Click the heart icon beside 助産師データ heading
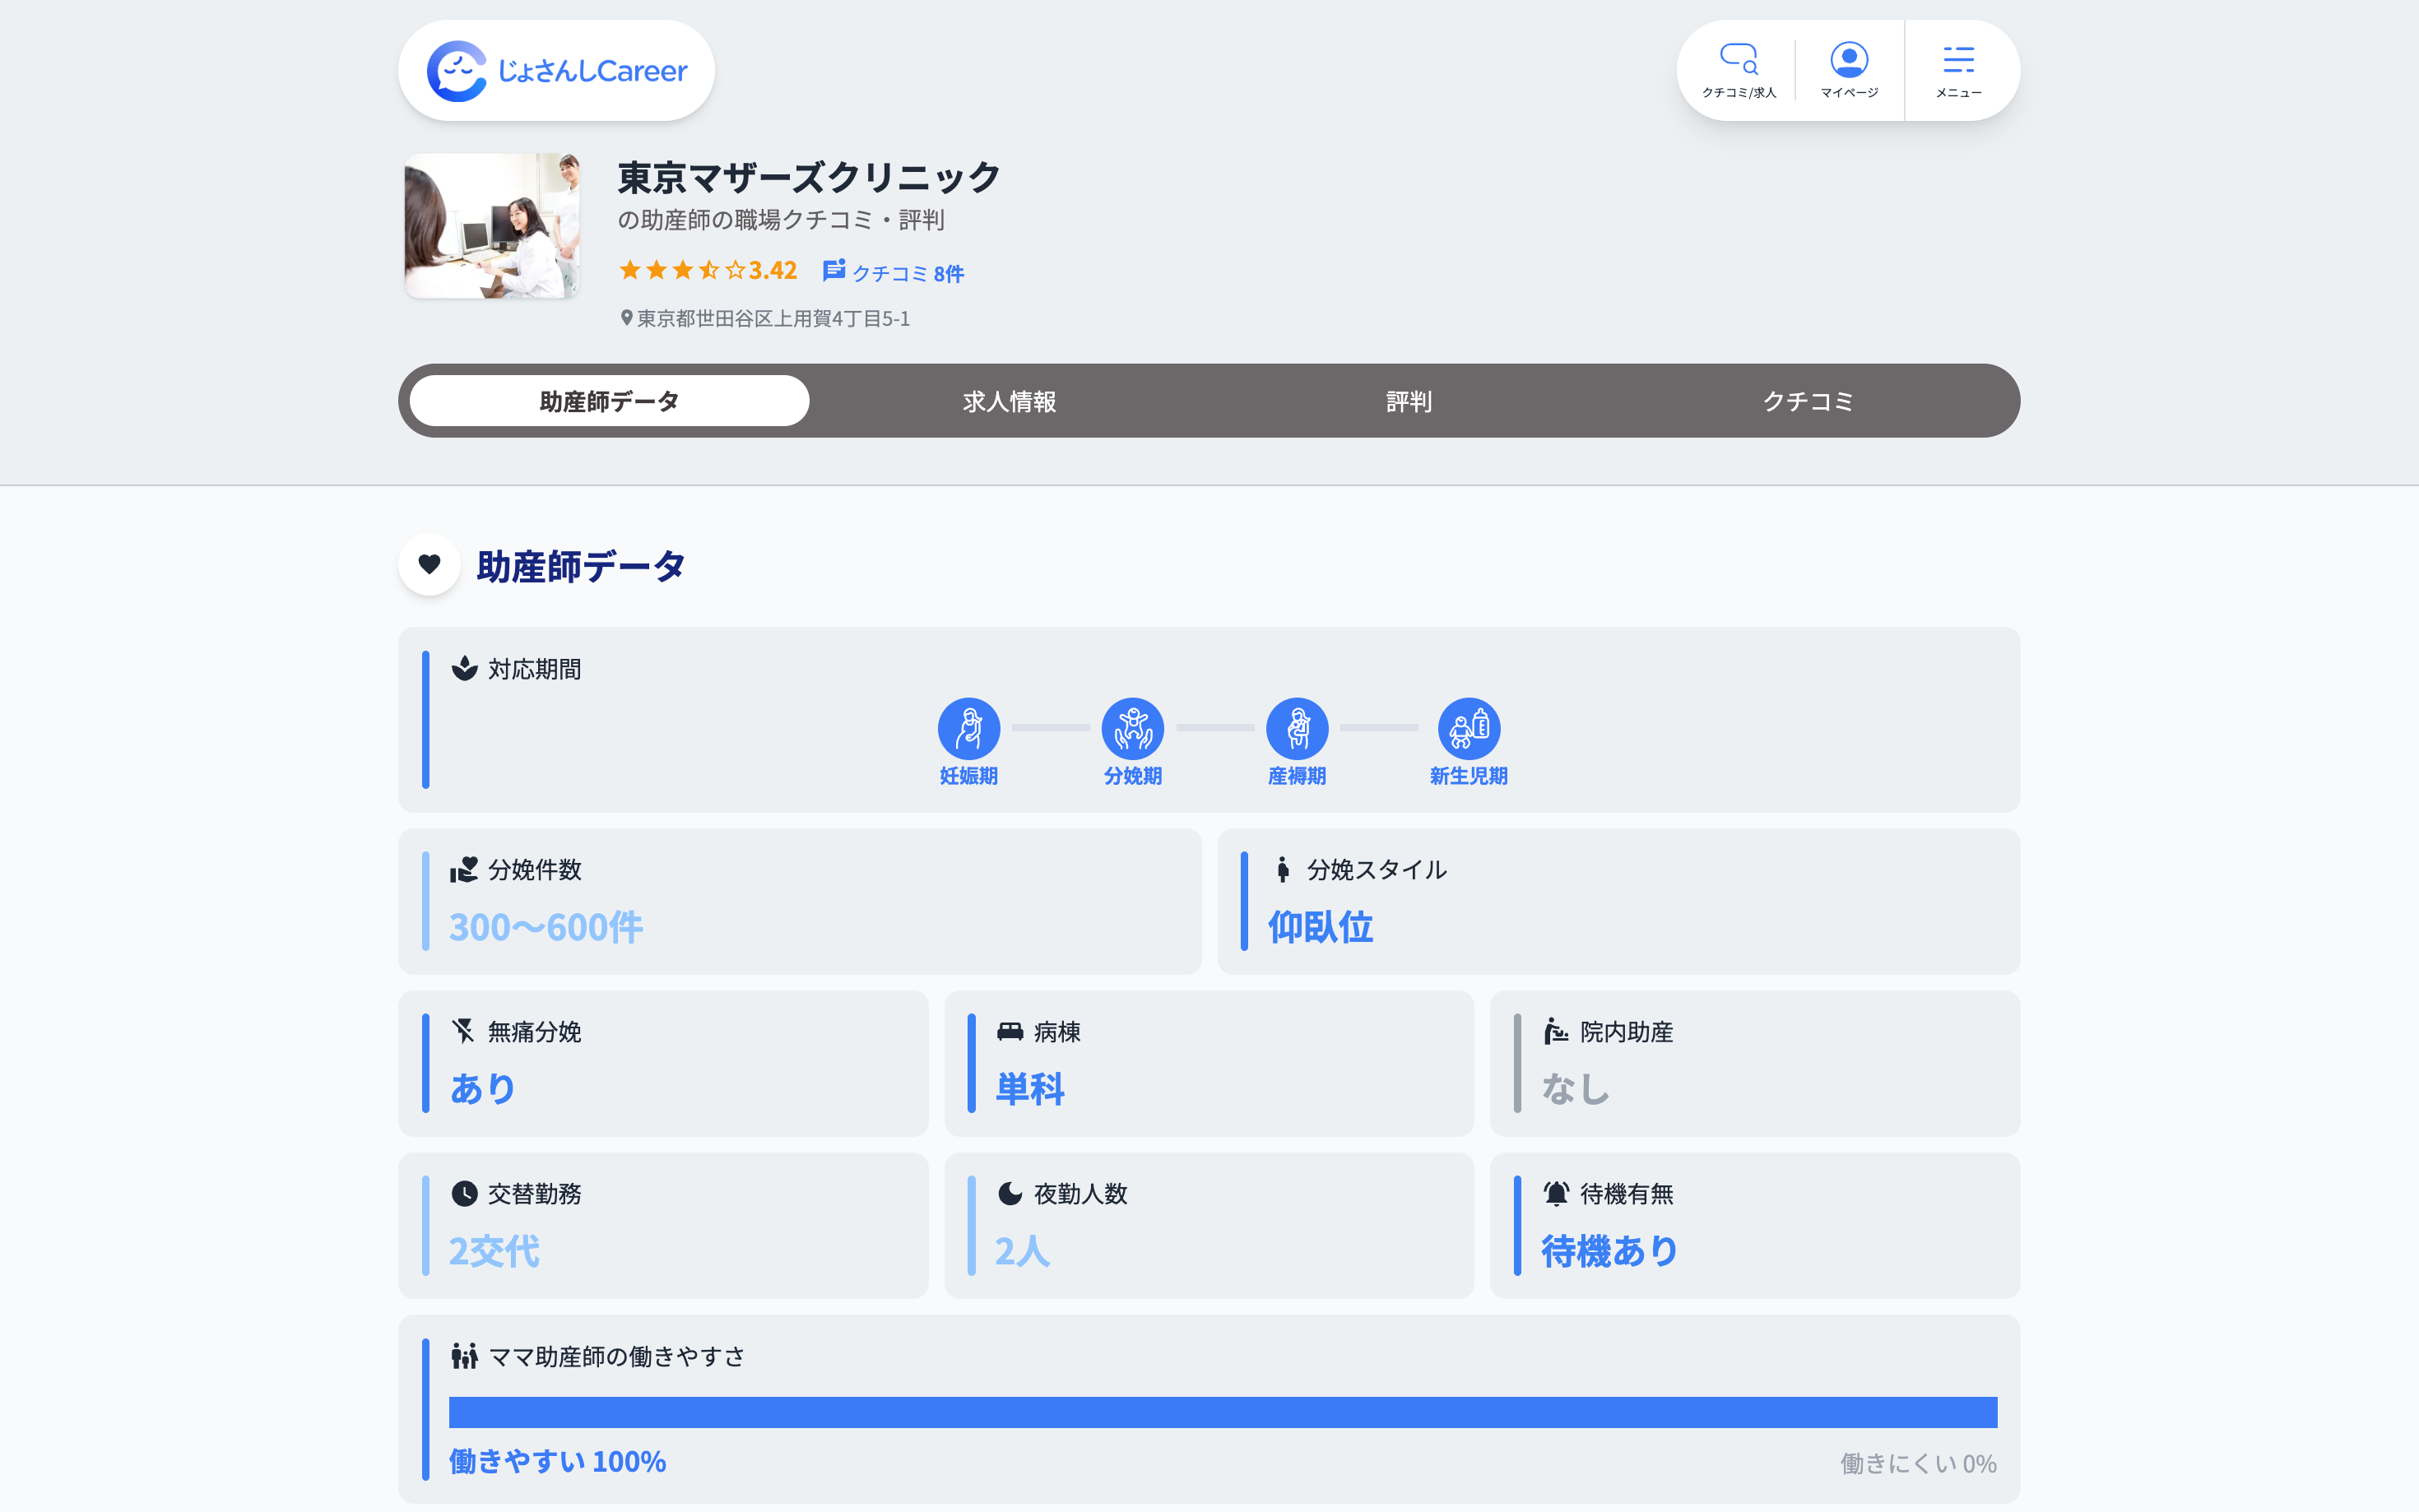Screen dimensions: 2419x1512 pyautogui.click(x=429, y=565)
